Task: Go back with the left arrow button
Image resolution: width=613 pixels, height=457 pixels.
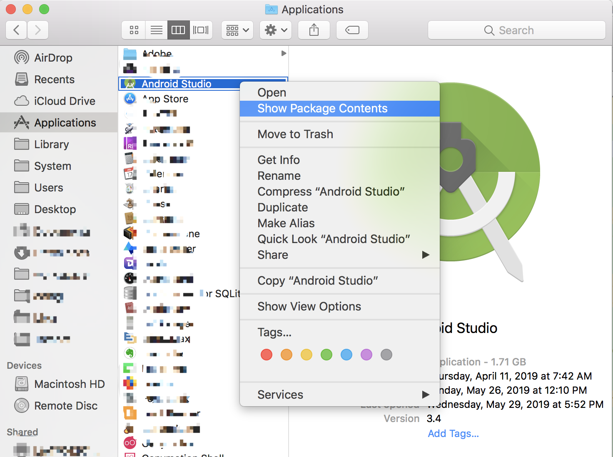Action: point(17,30)
